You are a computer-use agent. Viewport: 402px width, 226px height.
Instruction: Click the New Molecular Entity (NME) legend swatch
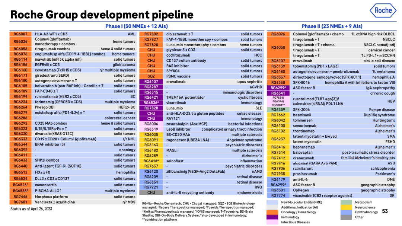[272, 202]
